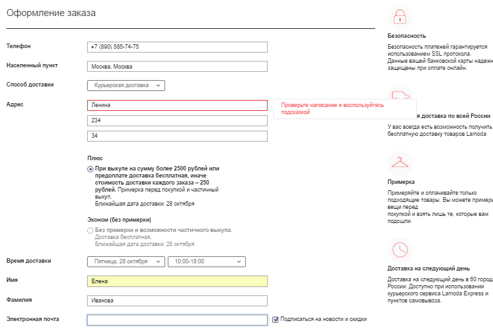Click the street address field with Ленина
The height and width of the screenshot is (330, 493).
[177, 105]
